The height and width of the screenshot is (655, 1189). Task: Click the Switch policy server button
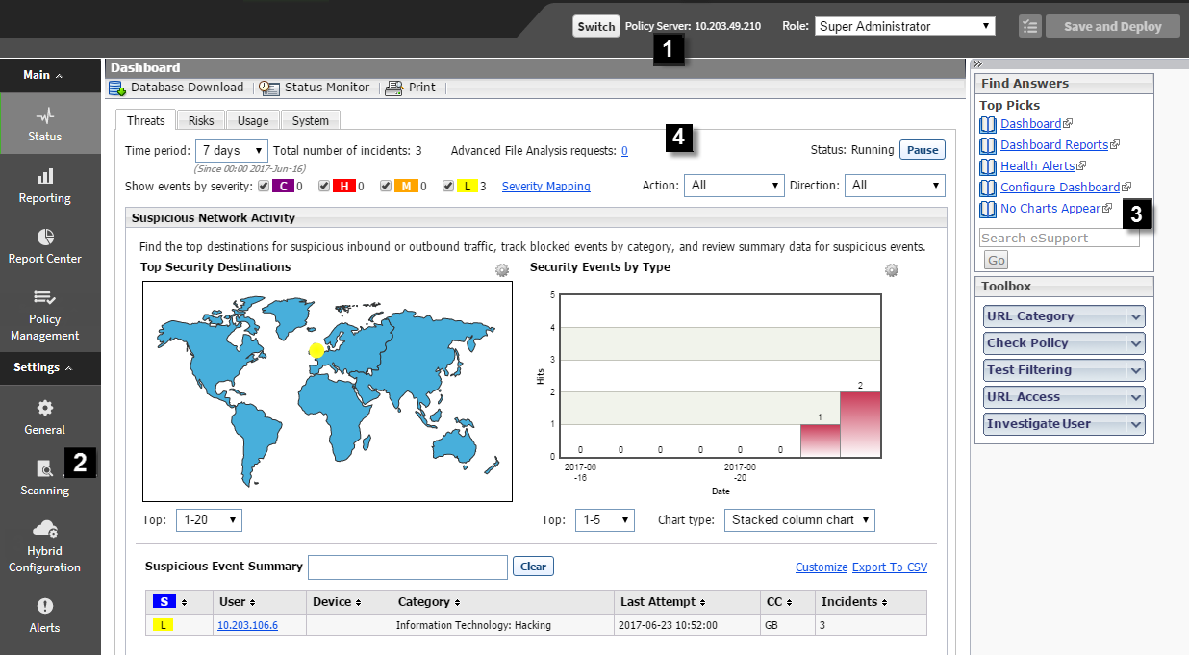596,26
